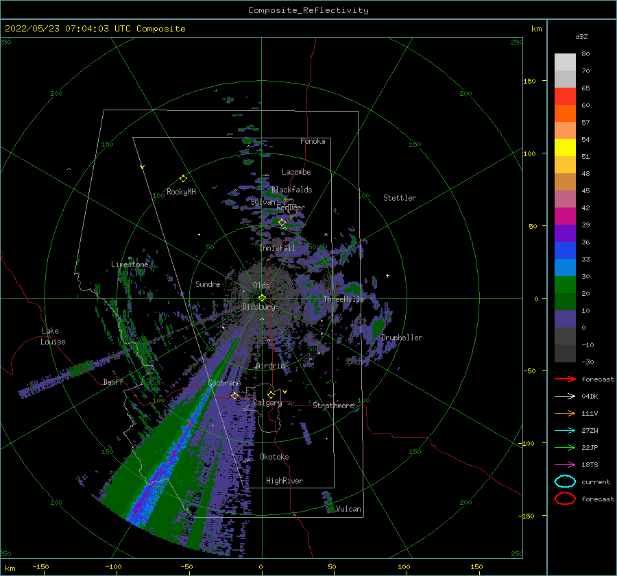Click the Sylvan city label
The image size is (617, 576).
[x=263, y=202]
